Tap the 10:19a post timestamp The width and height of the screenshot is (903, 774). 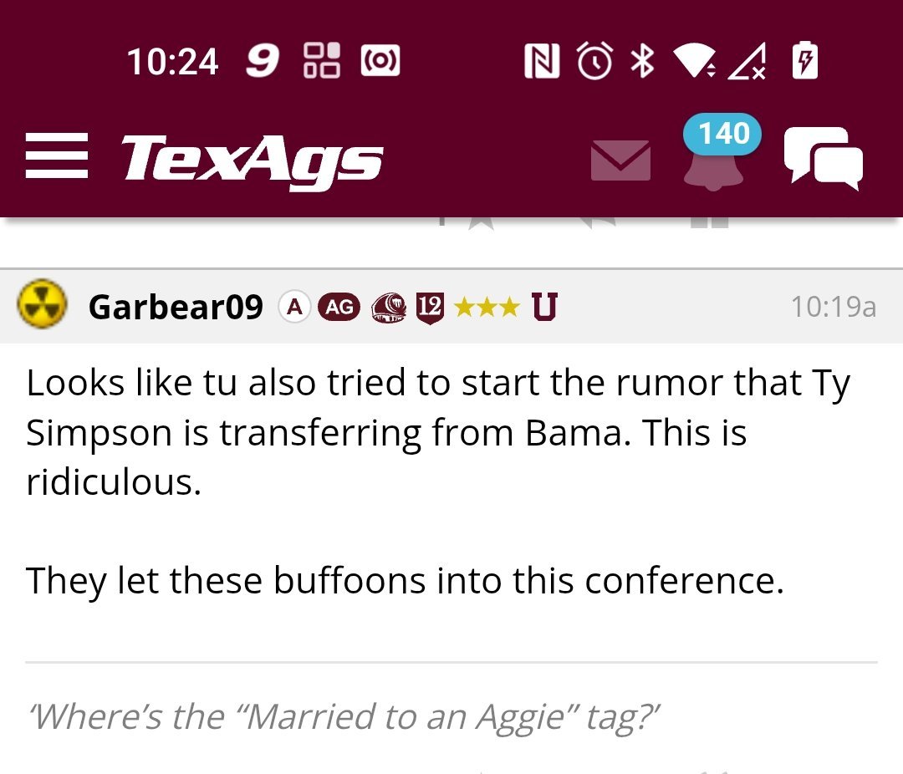(x=833, y=307)
